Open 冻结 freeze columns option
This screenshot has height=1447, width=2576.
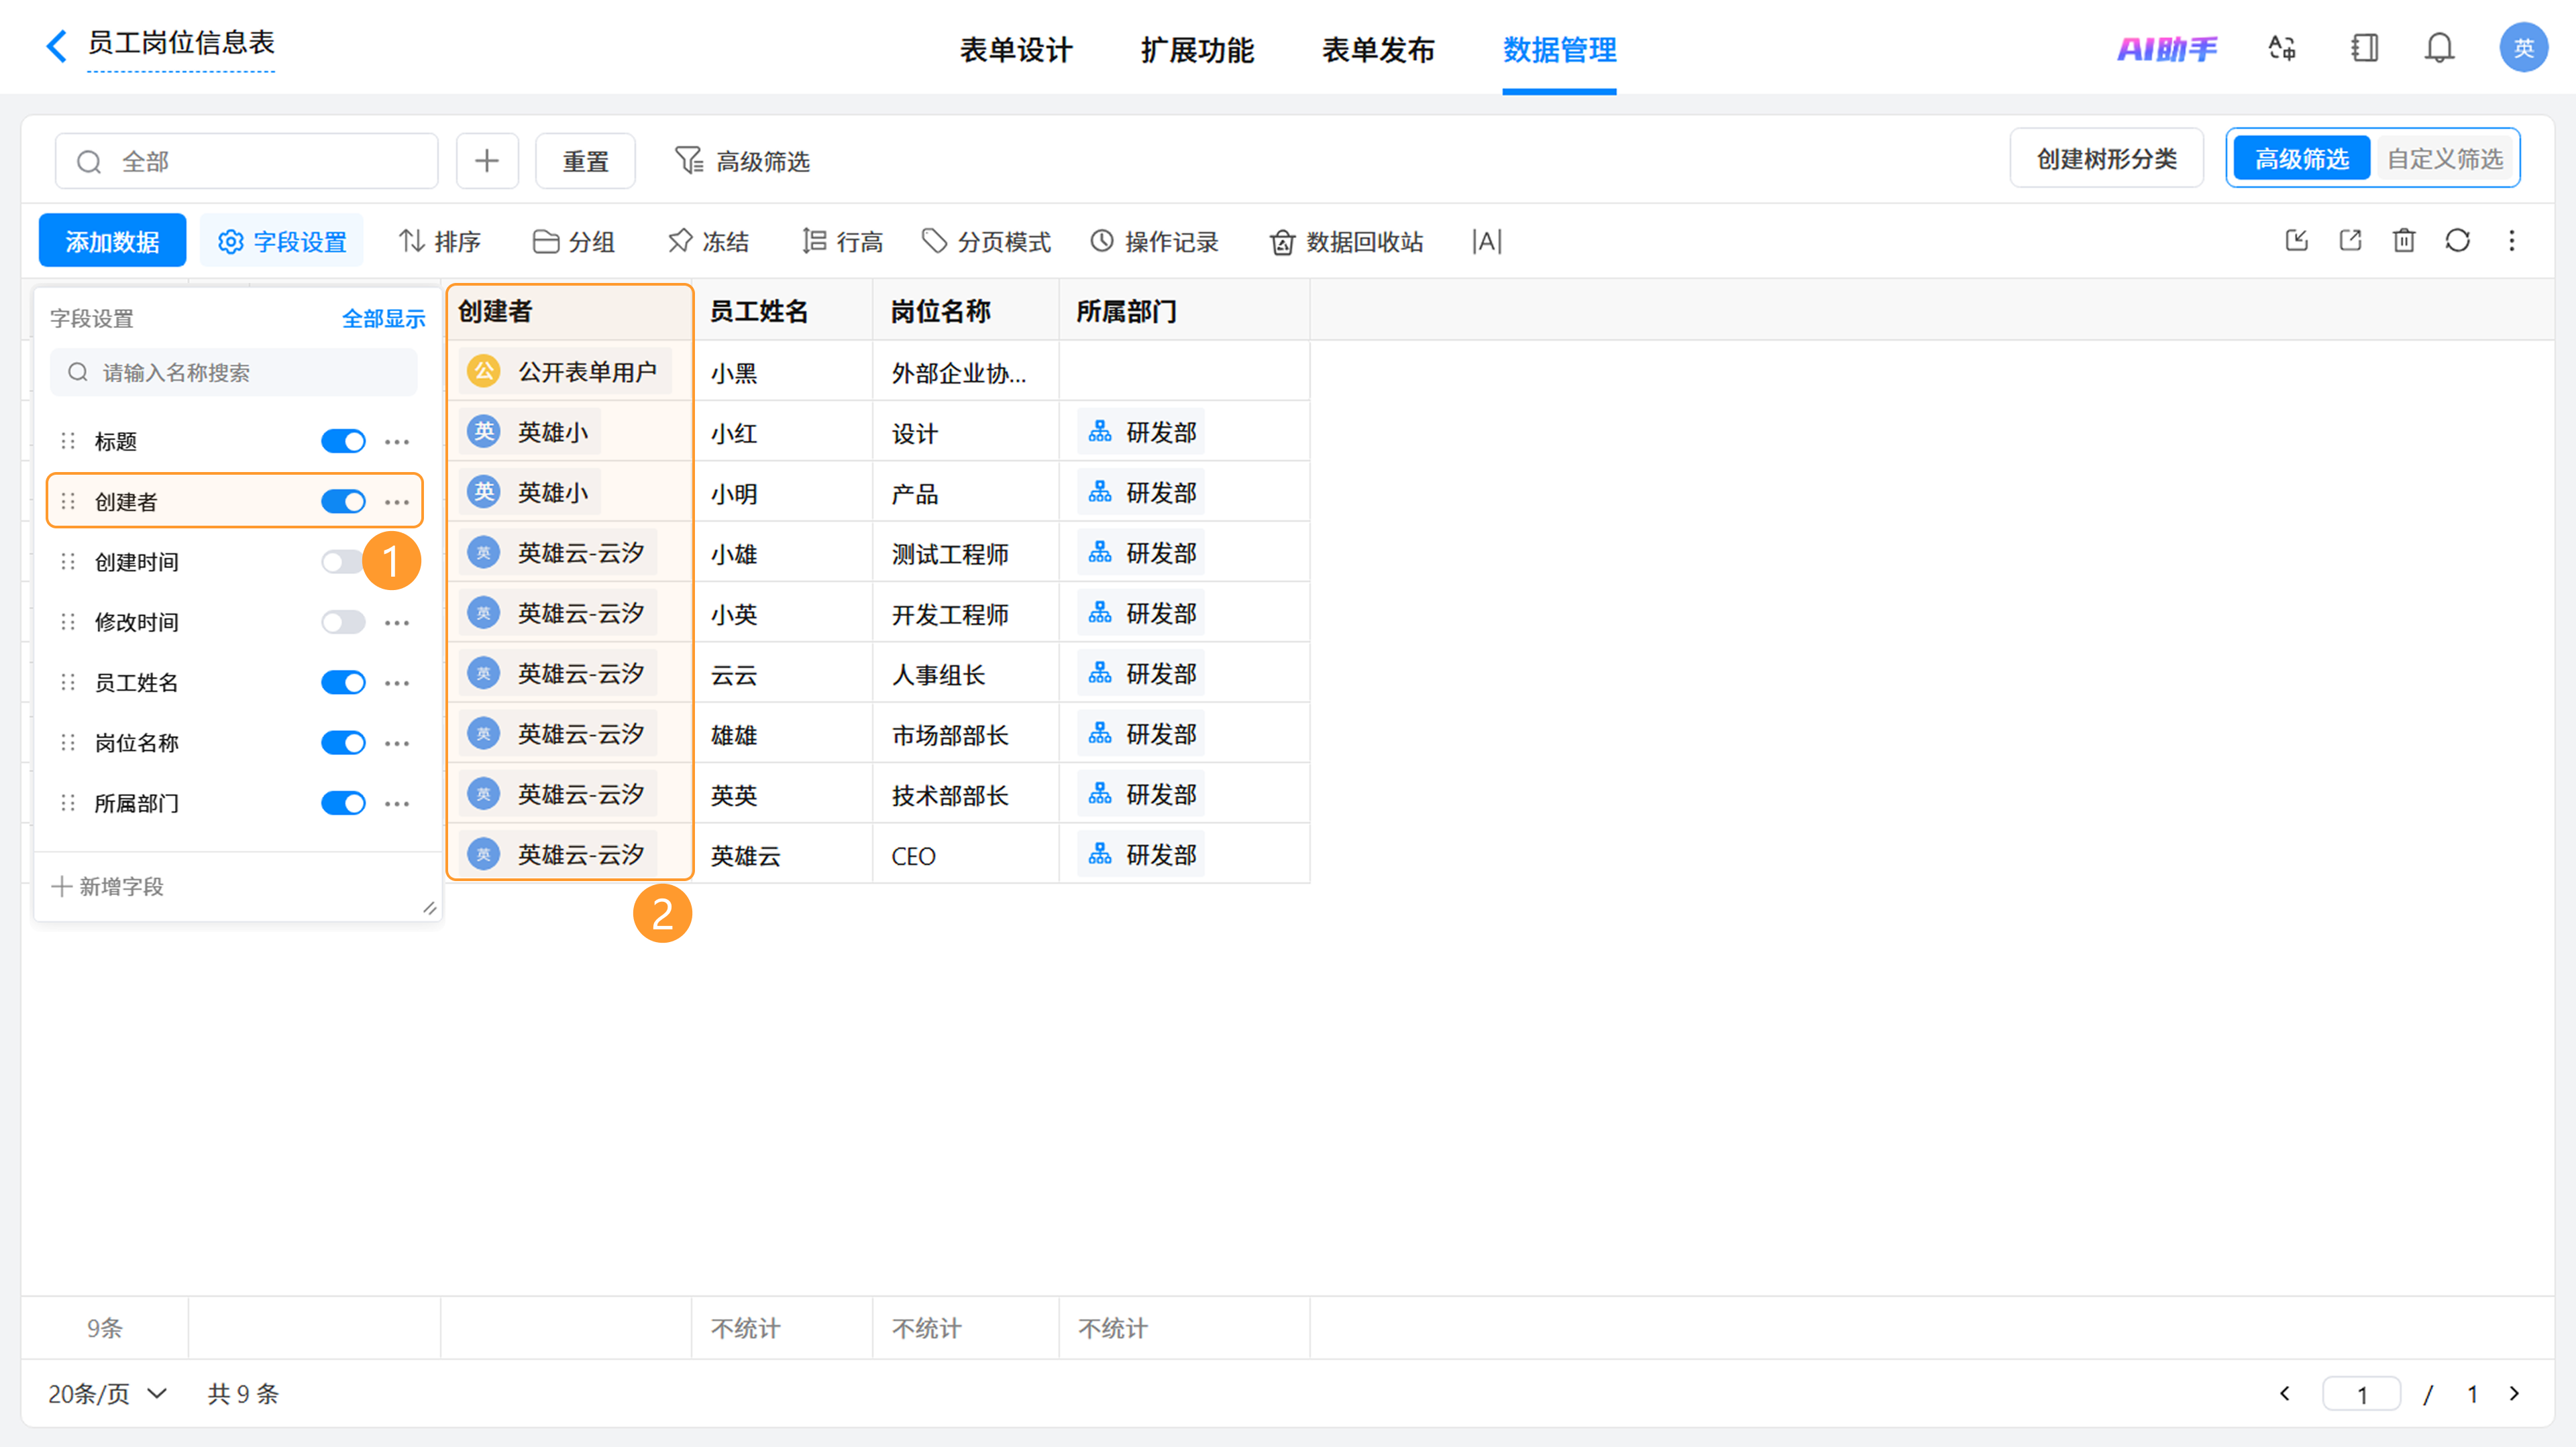(x=708, y=241)
